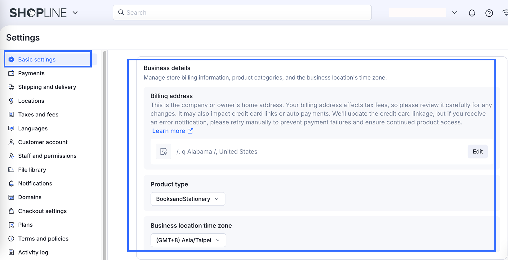The height and width of the screenshot is (260, 508).
Task: Click the notification bell icon
Action: click(472, 13)
